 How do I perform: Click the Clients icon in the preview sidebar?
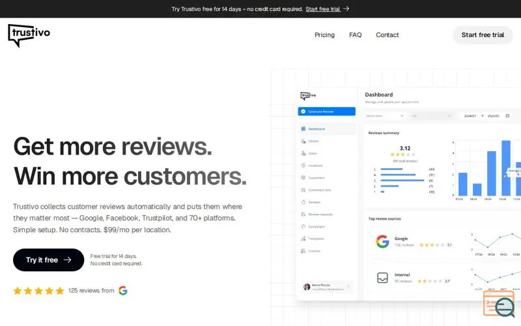click(x=303, y=141)
